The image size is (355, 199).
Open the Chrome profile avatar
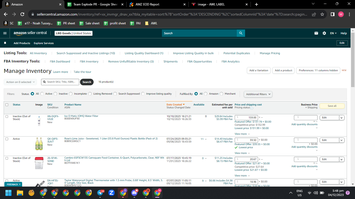(x=341, y=15)
